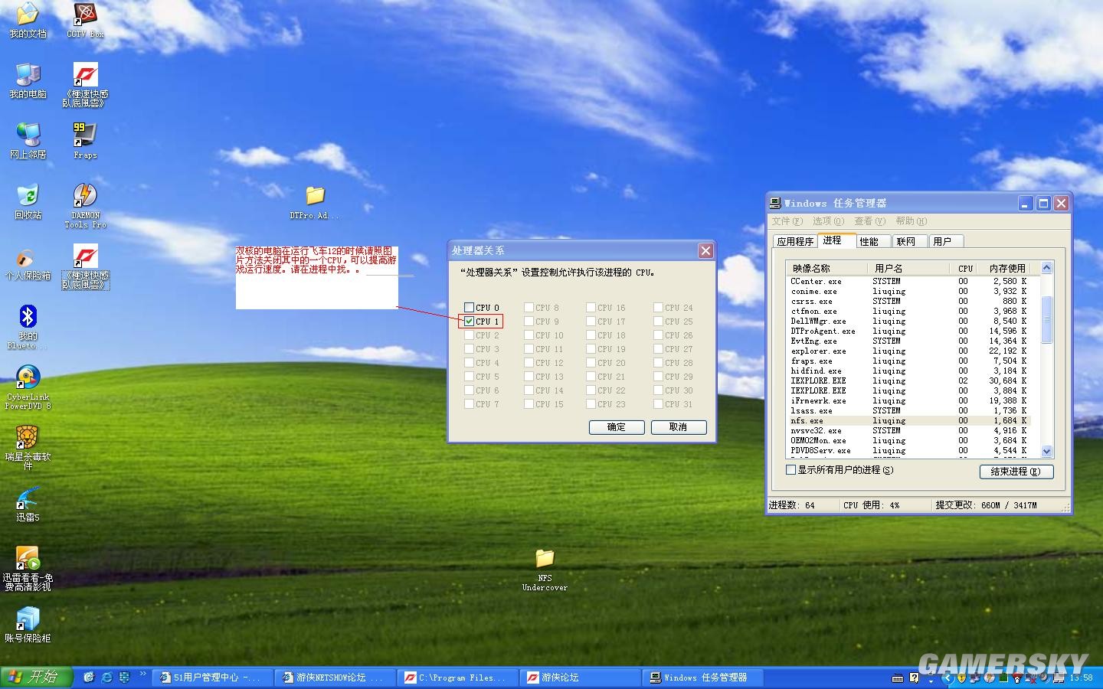Open the 我的文档 desktop icon
Screen dimensions: 1103x689
point(28,20)
